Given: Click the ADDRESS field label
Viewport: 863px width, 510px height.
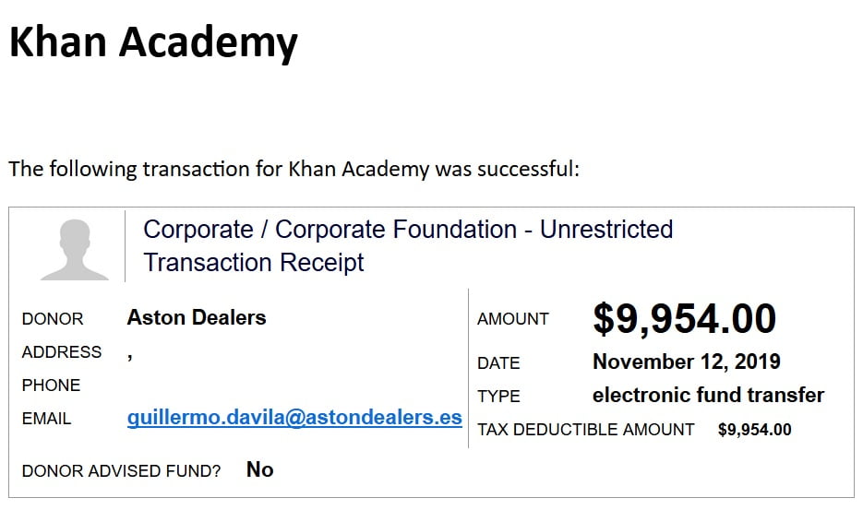Looking at the screenshot, I should click(62, 352).
